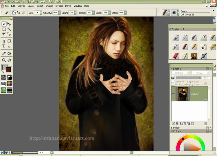
Task: Open the Grain dropdown arrow
Action: (x=75, y=13)
